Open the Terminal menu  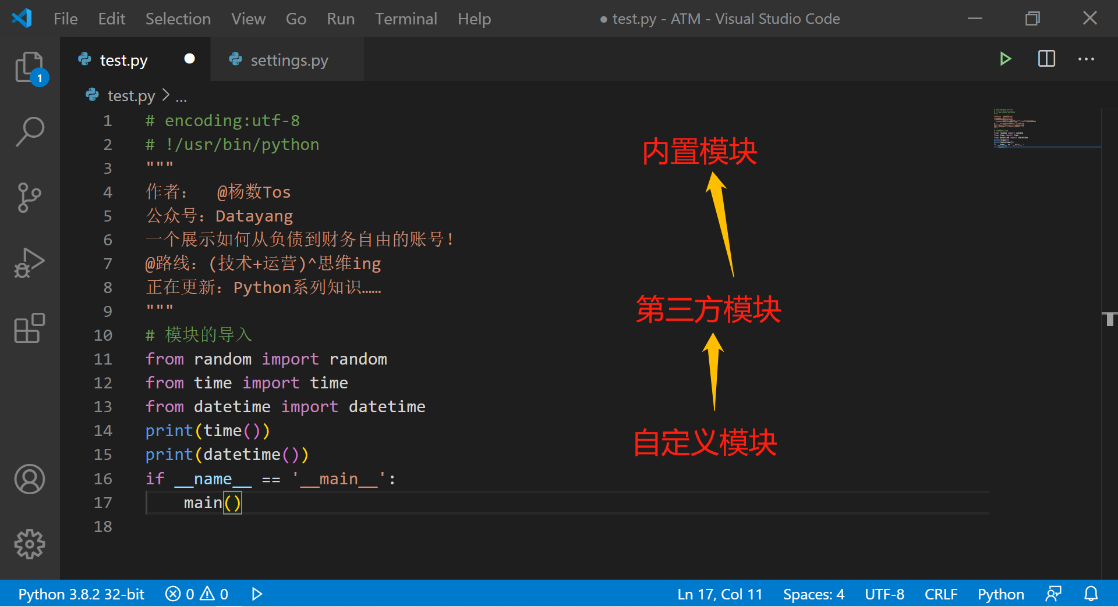click(406, 18)
